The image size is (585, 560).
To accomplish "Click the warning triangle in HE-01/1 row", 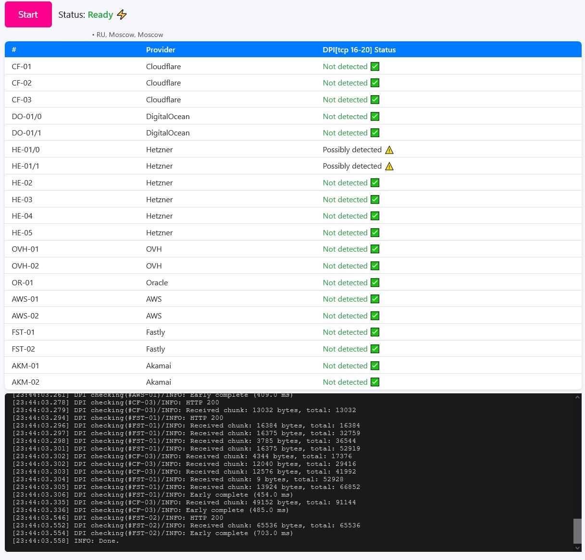I will [x=389, y=166].
